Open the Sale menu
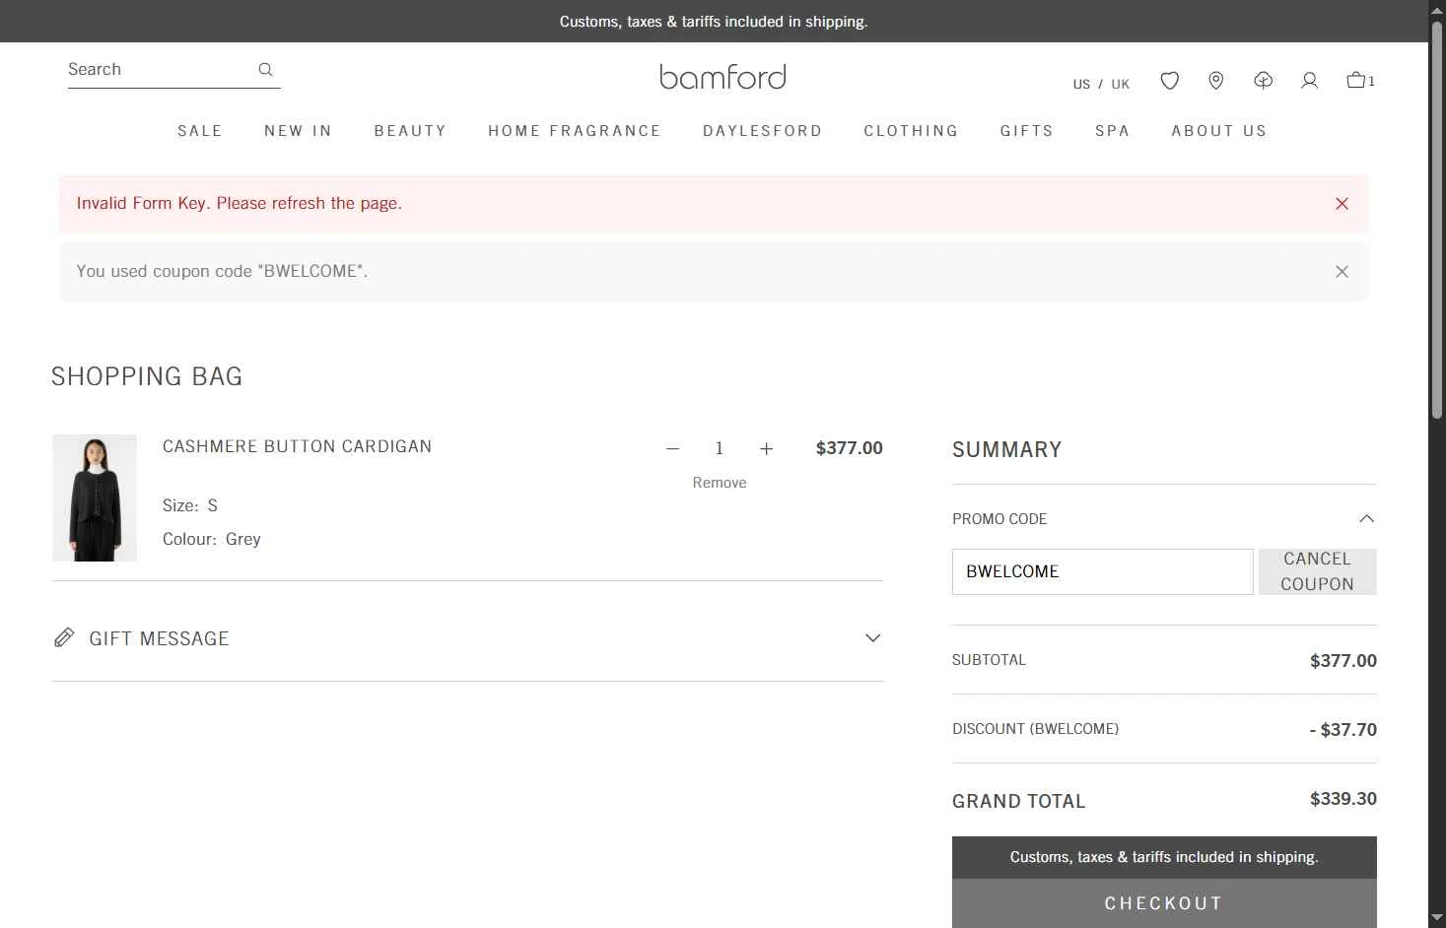Image resolution: width=1446 pixels, height=928 pixels. [200, 131]
